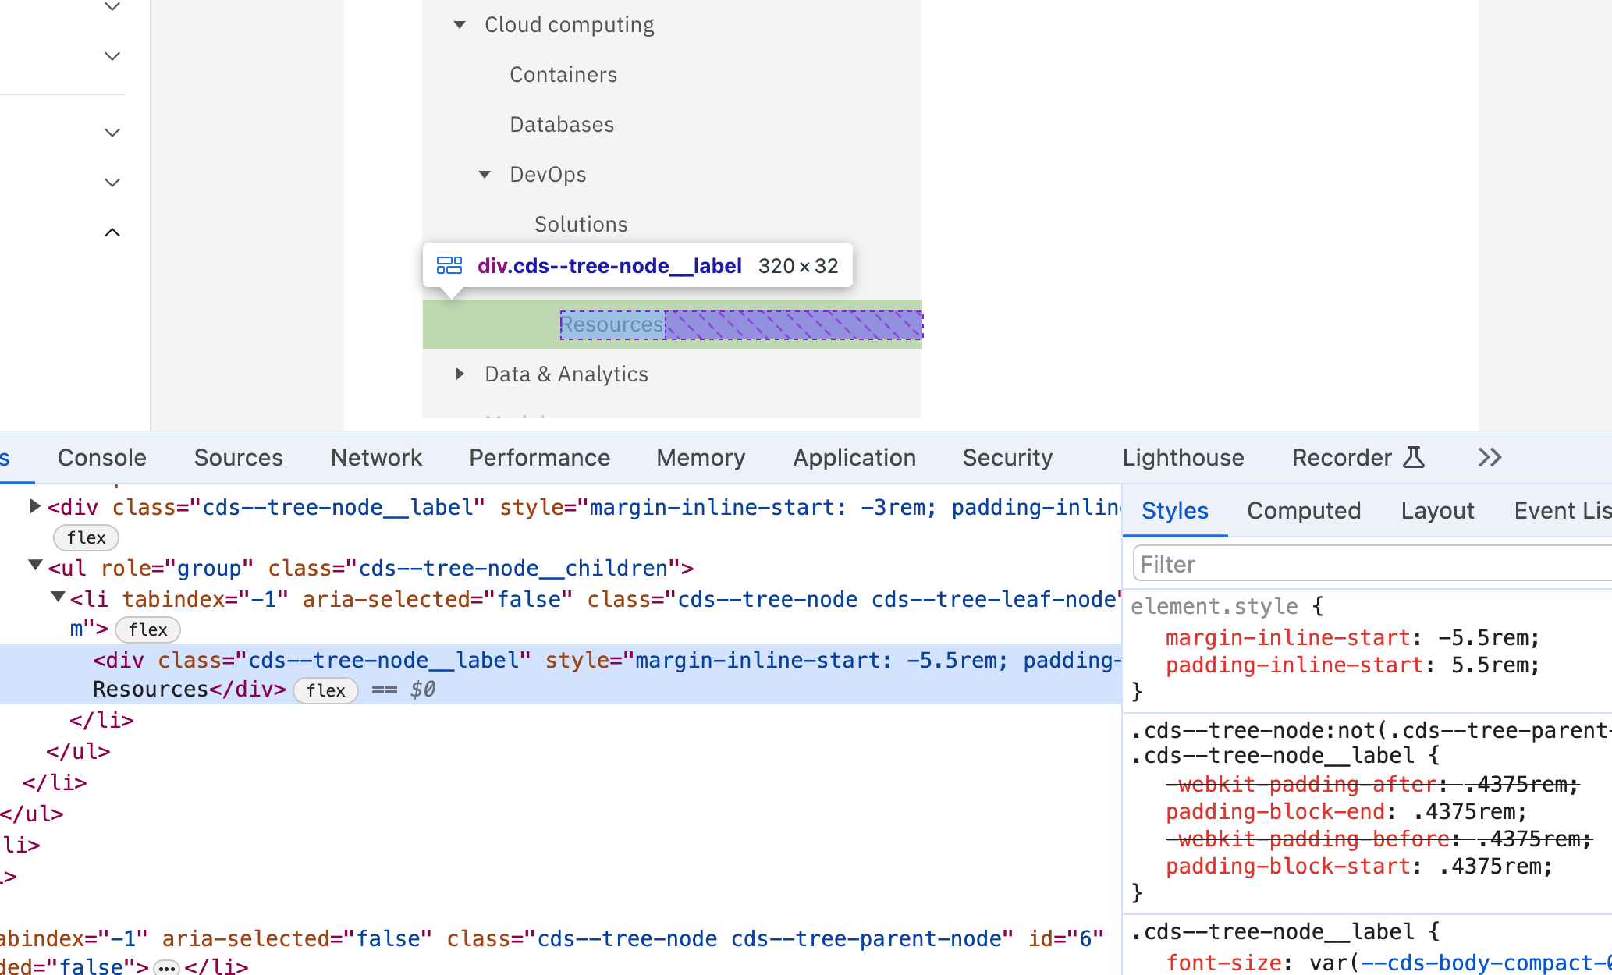Open the Layout sidebar tab
The width and height of the screenshot is (1612, 975).
[x=1437, y=511]
